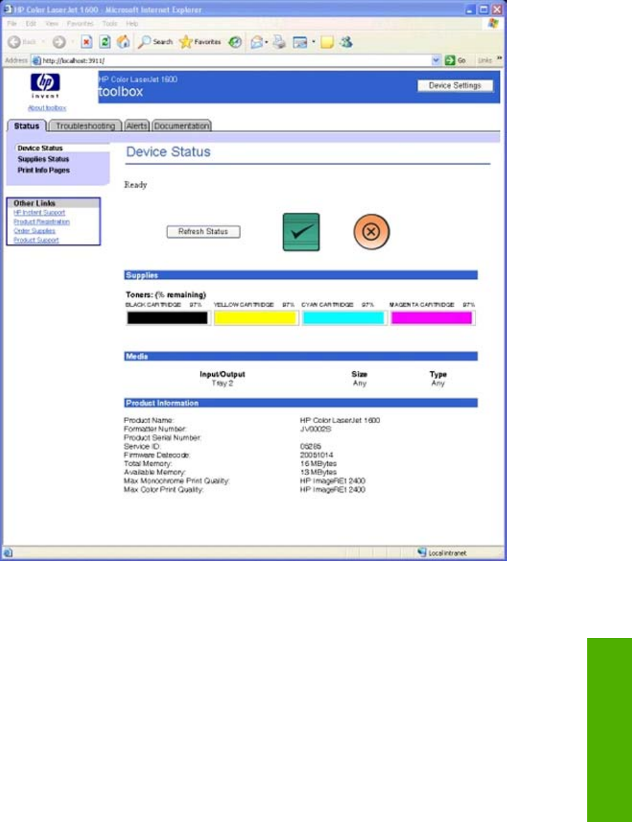Click the browser Forward arrow button

59,42
